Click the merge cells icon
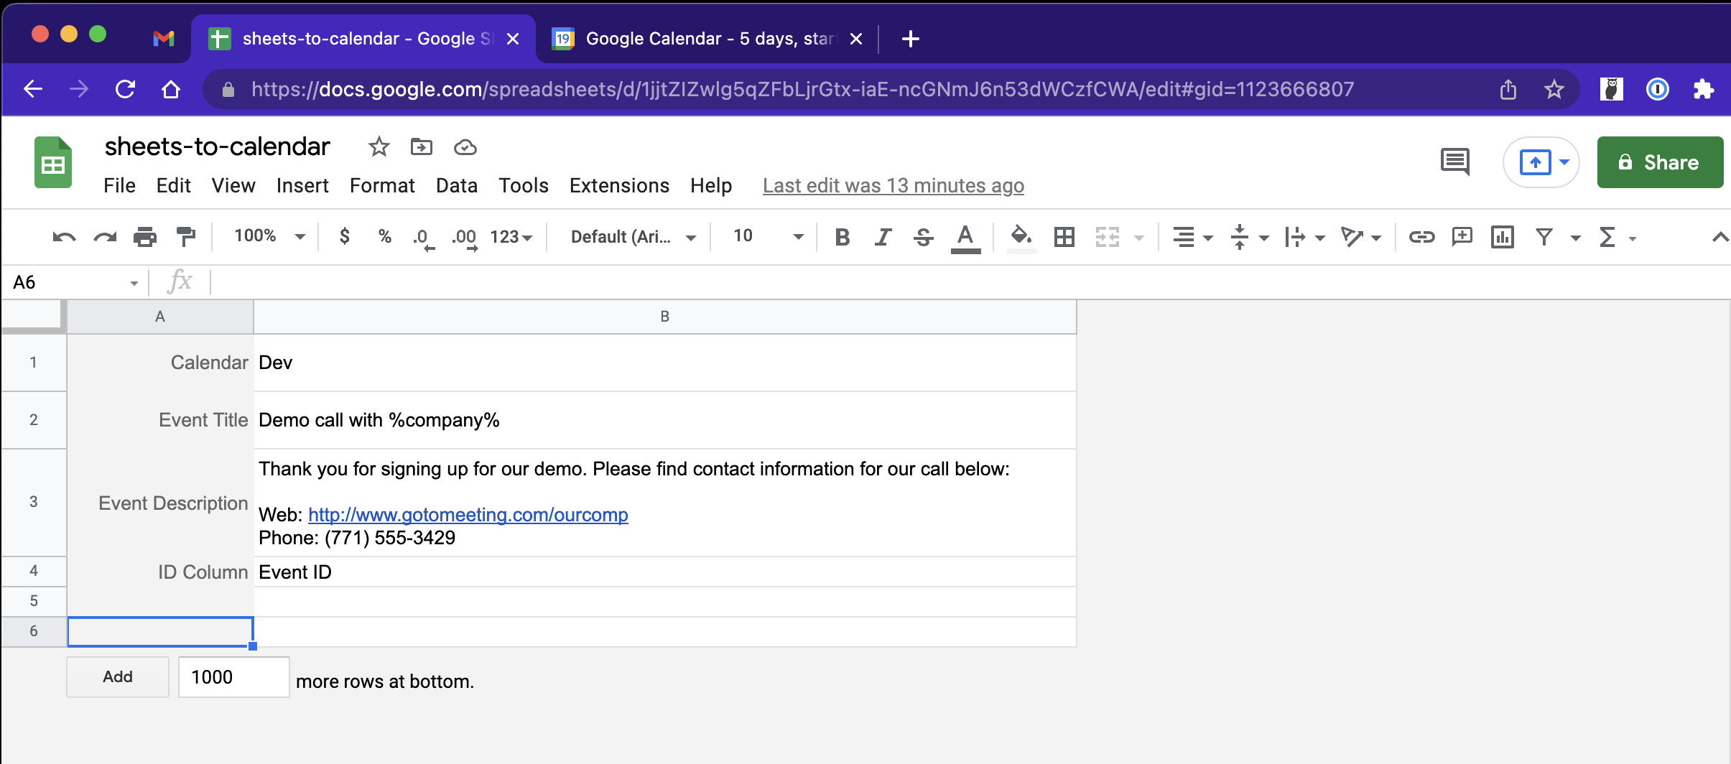 coord(1108,236)
